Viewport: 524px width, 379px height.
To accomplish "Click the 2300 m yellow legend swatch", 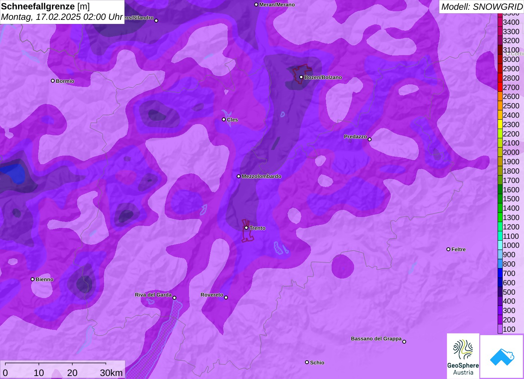I will click(500, 124).
